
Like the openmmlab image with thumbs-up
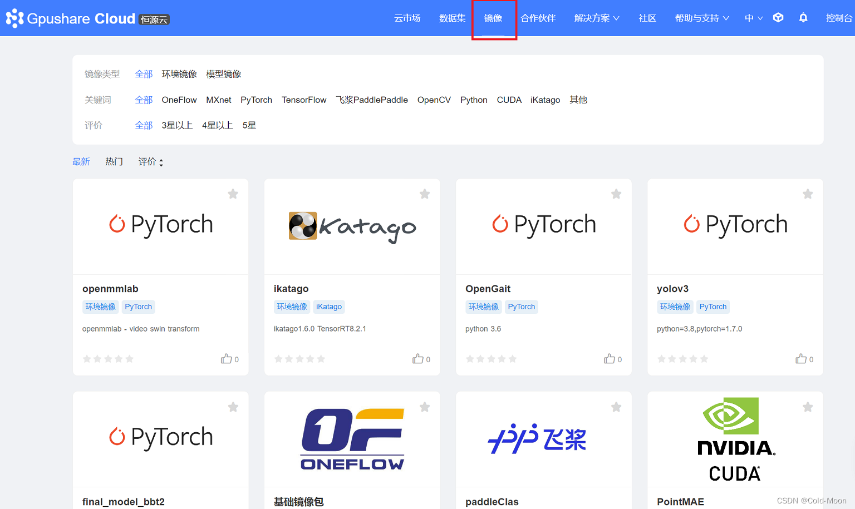tap(227, 359)
